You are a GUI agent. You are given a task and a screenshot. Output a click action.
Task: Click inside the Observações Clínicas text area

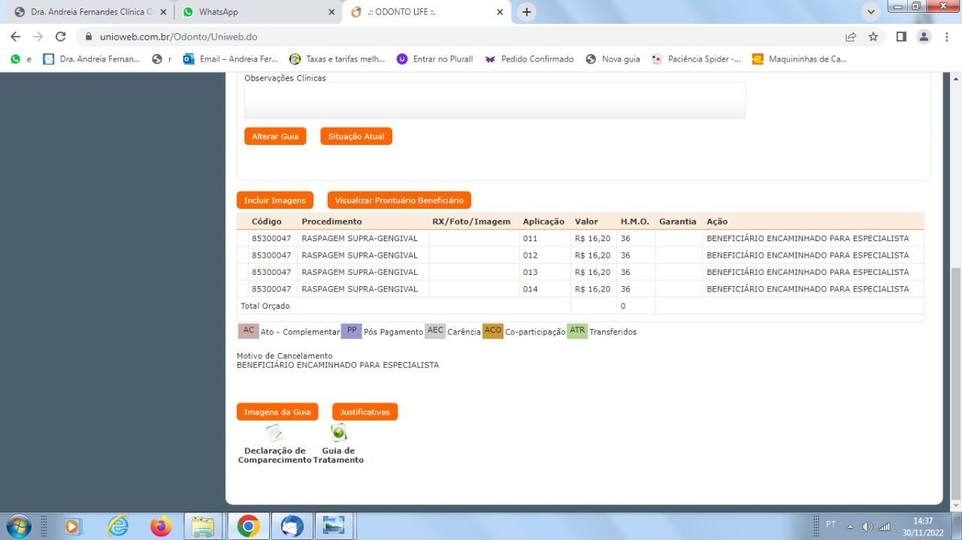495,101
